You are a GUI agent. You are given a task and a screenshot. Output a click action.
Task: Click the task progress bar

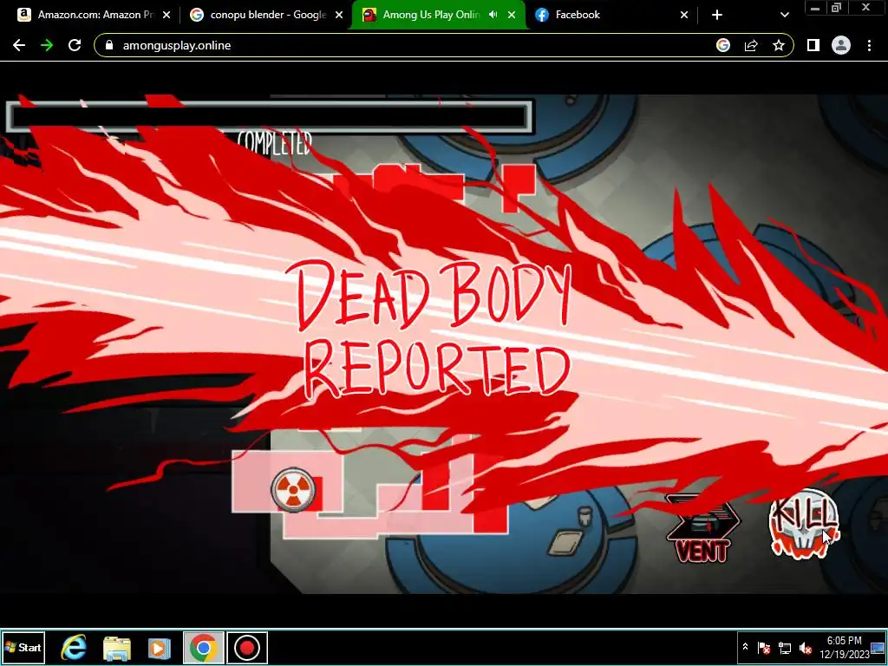click(270, 117)
